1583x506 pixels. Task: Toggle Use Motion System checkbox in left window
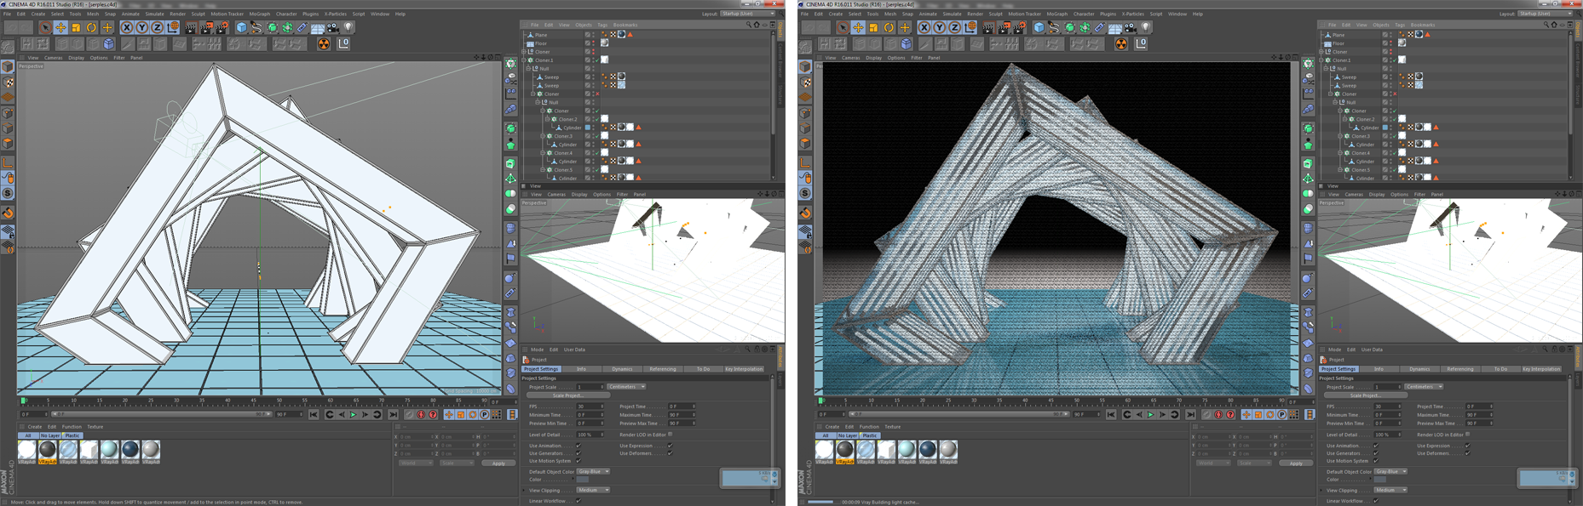pos(579,461)
